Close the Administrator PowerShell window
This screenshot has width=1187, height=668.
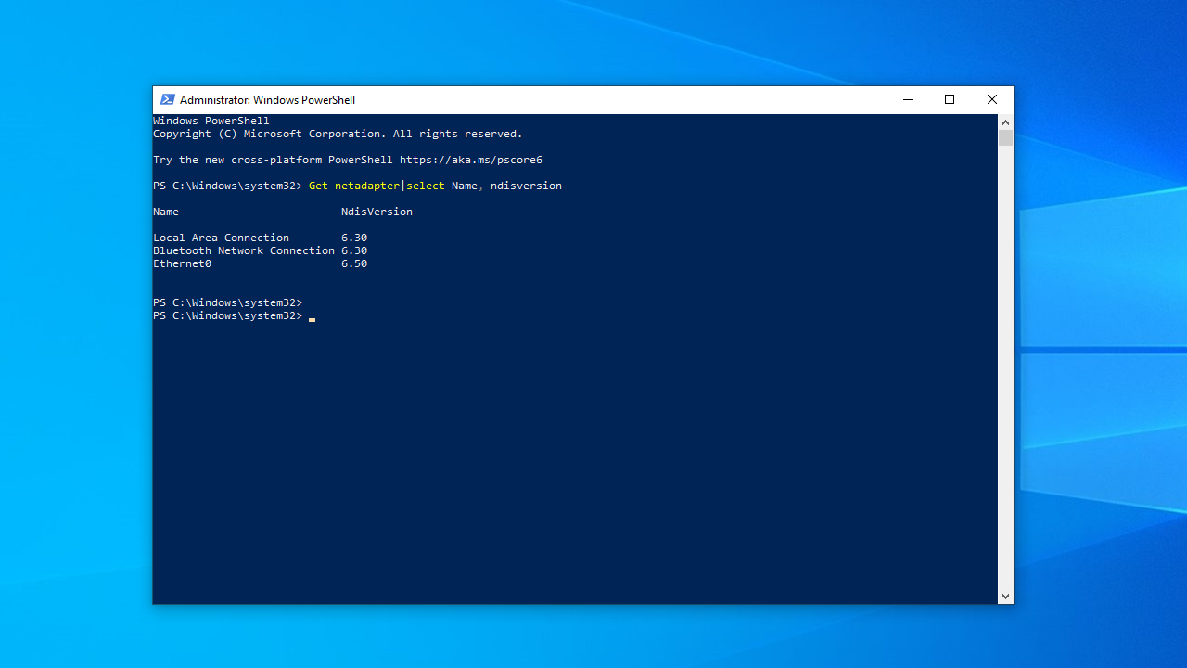point(991,100)
